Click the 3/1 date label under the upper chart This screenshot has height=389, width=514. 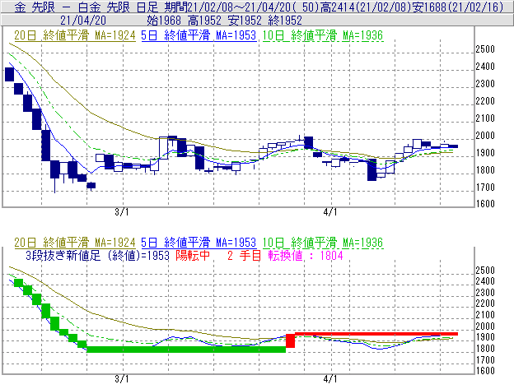pos(122,212)
